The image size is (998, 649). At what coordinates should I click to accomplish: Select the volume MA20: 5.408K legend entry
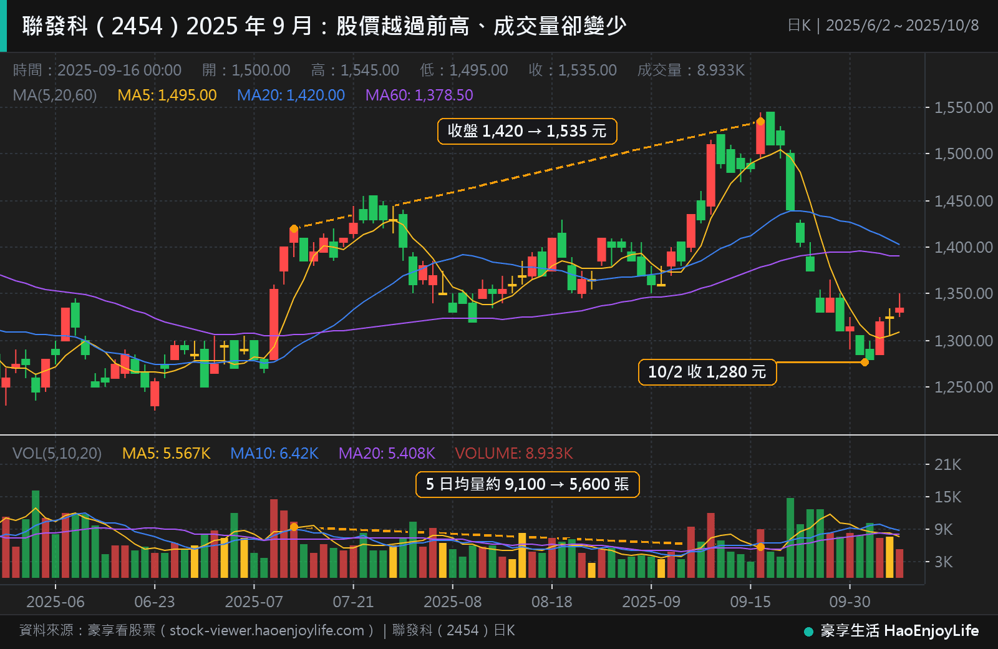pyautogui.click(x=387, y=453)
